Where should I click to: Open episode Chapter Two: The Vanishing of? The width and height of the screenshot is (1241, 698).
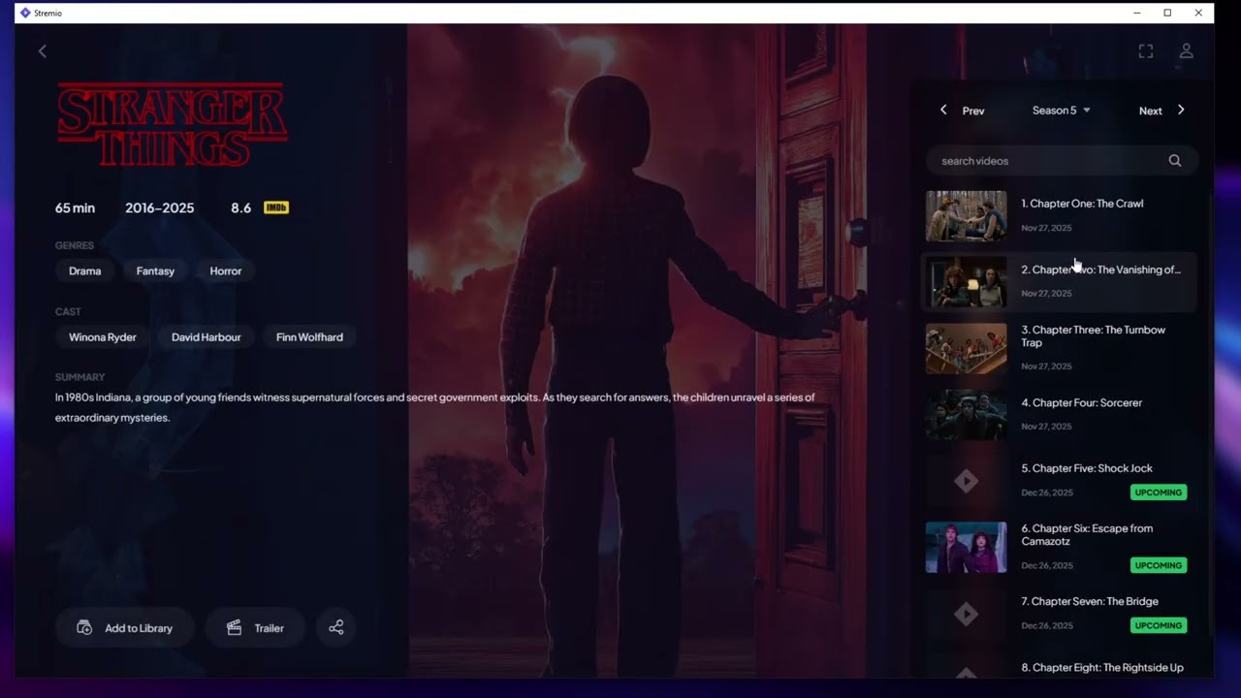(1059, 281)
